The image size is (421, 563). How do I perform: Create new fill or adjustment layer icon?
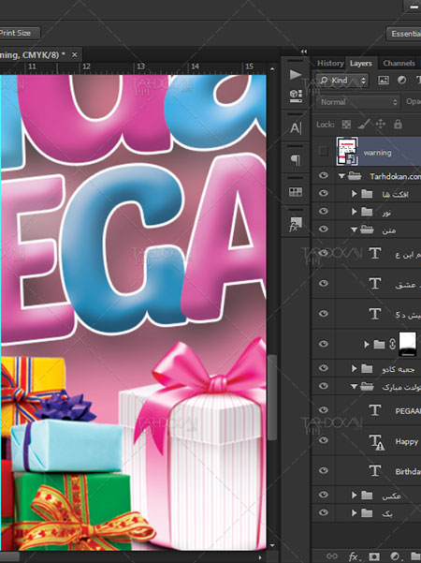coord(395,556)
